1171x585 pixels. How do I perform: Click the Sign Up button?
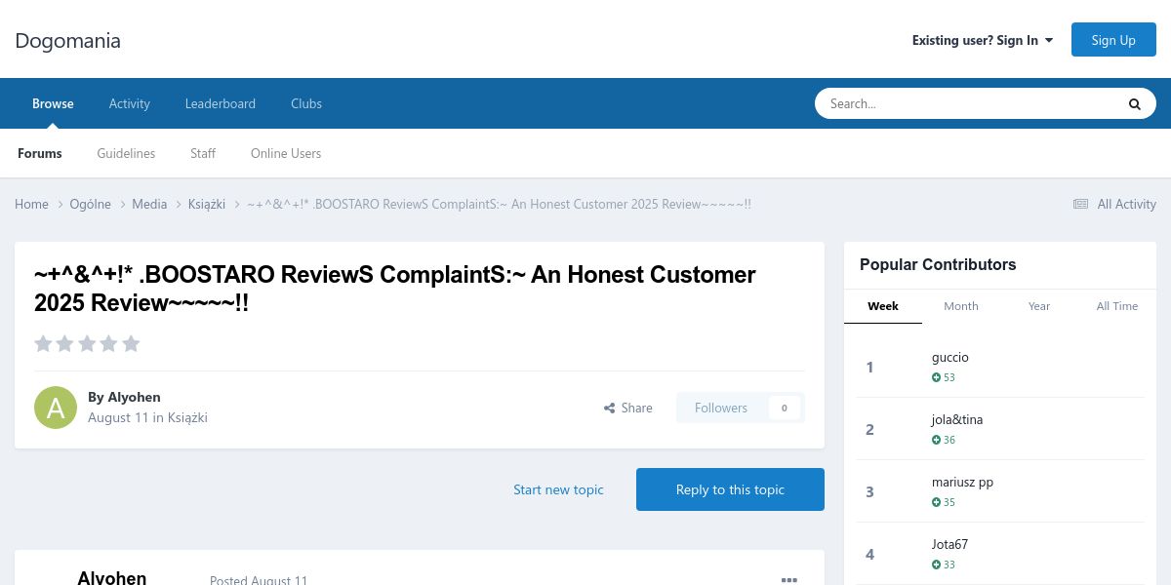(1113, 40)
